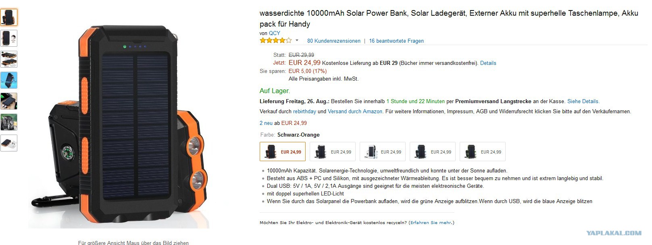Show thumbnail of phone charging from power bank
Viewport: 652px width, 245px height.
(x=9, y=101)
